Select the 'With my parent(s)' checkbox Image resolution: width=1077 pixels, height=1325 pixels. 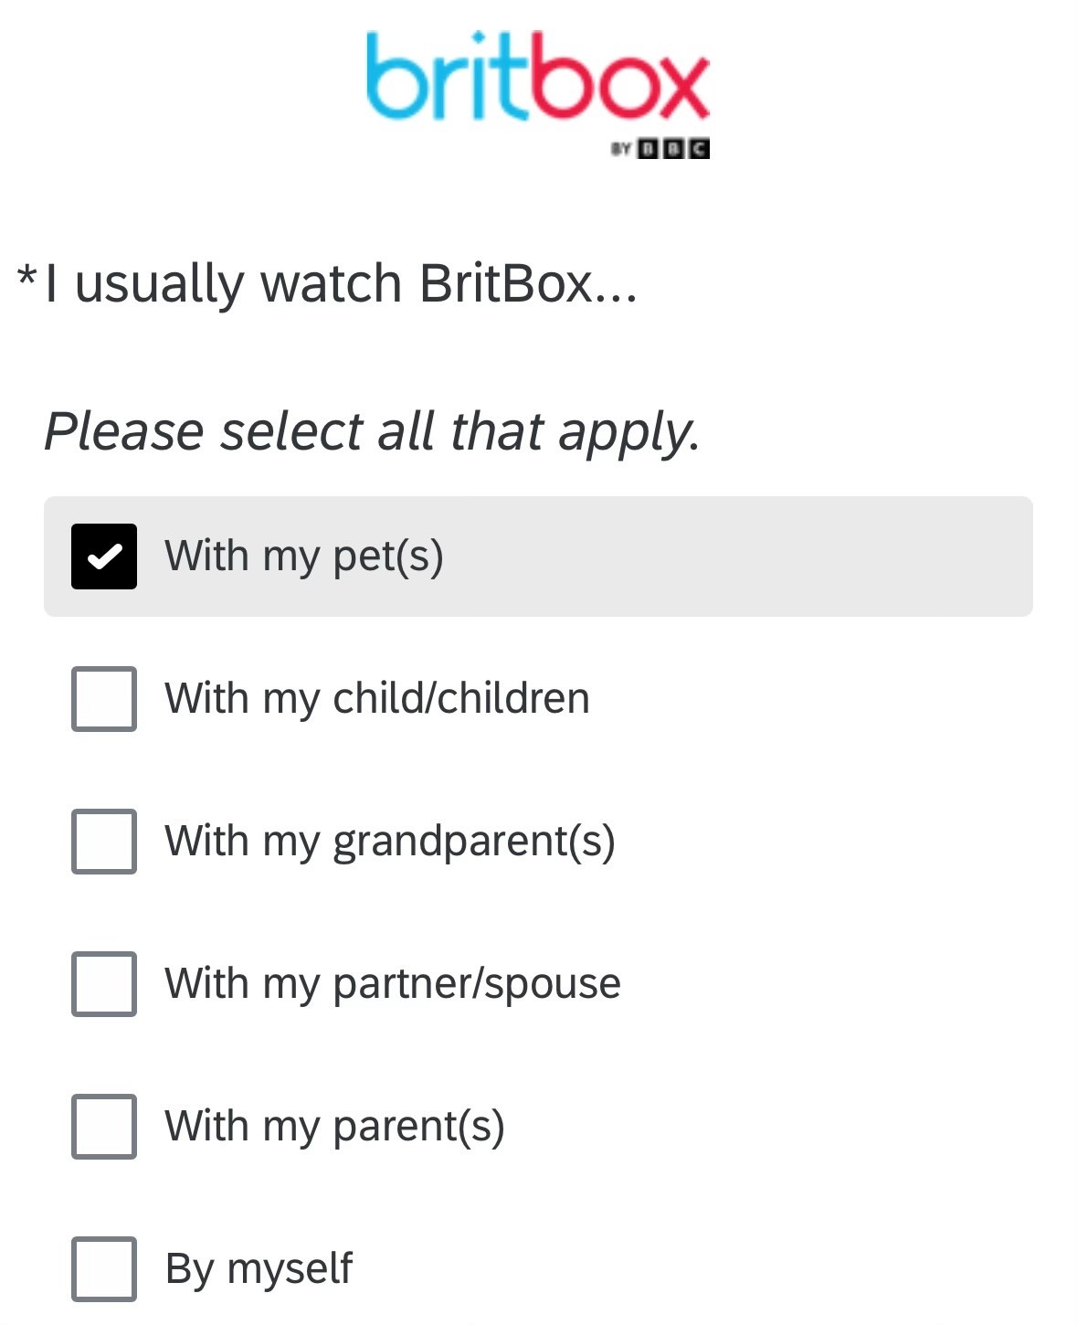coord(104,1127)
